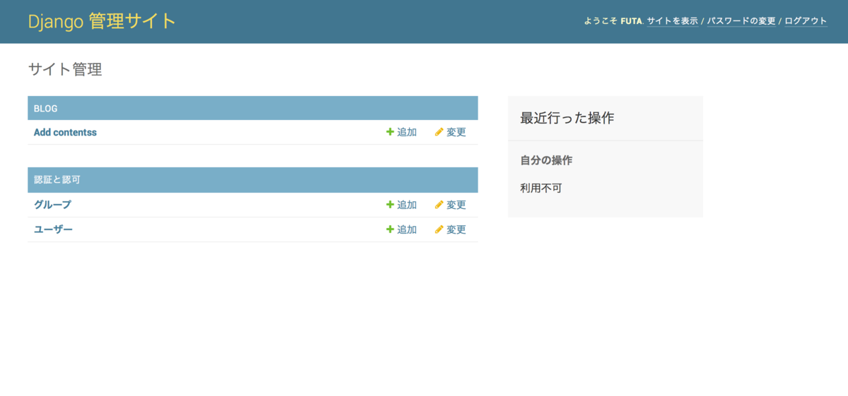The height and width of the screenshot is (396, 848).
Task: Click the Django 管理サイト title
Action: point(102,21)
